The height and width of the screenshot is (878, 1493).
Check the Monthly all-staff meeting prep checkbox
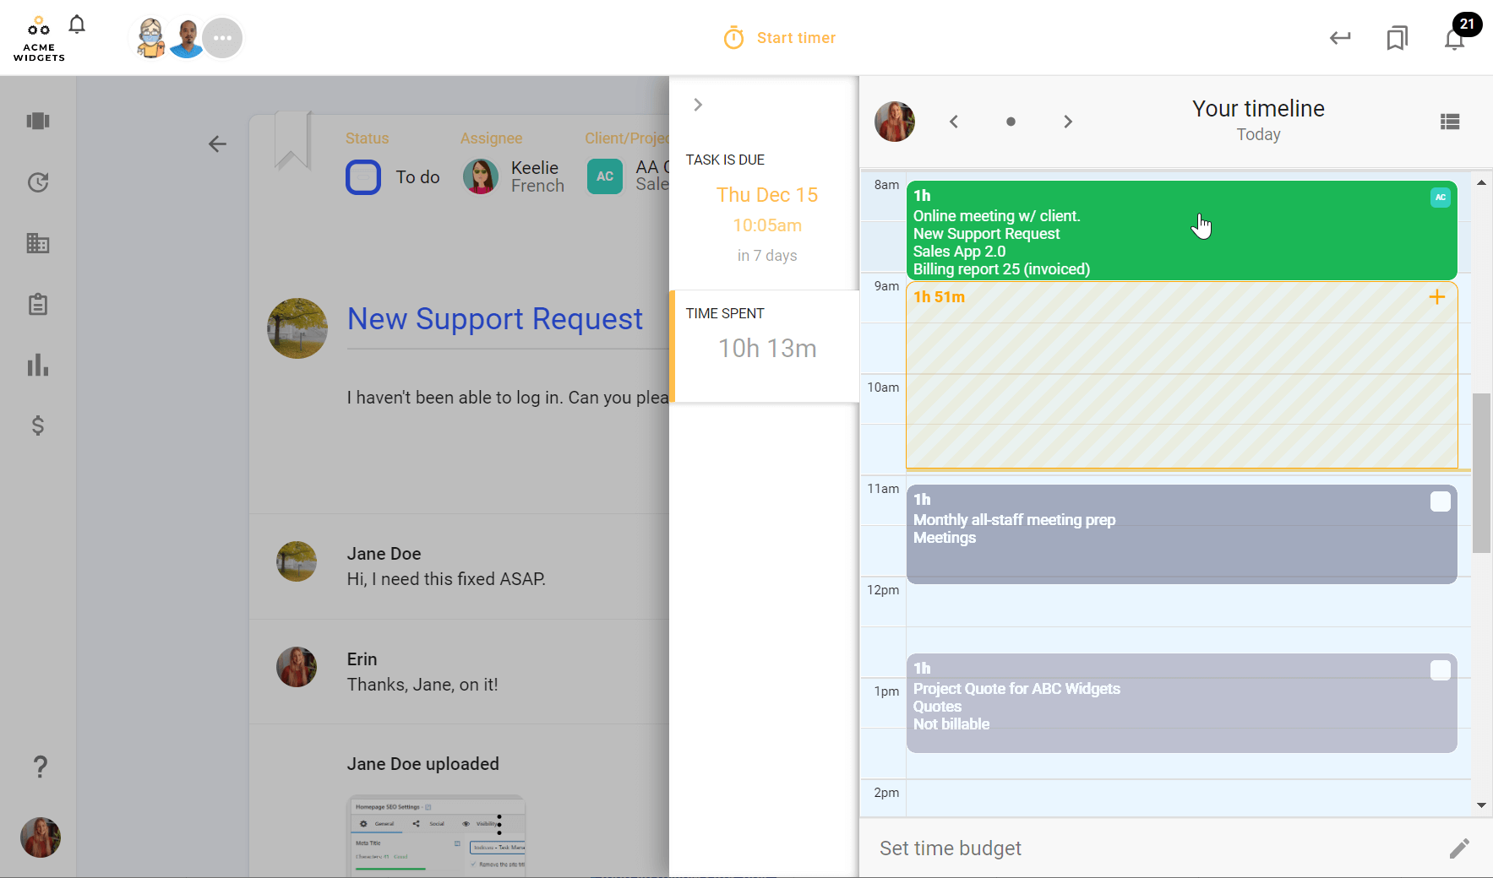pyautogui.click(x=1441, y=501)
